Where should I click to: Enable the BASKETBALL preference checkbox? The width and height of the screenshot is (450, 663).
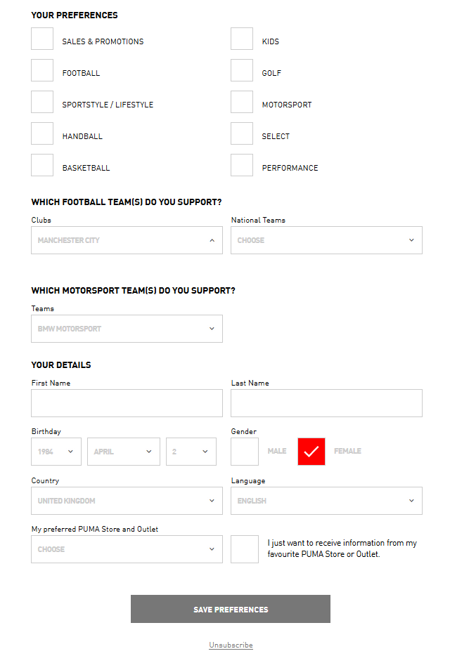[41, 165]
